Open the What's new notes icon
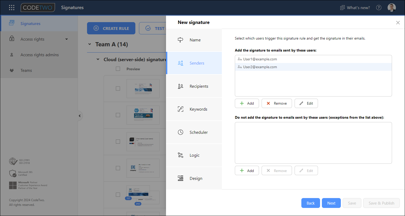Viewport: 405px width, 216px height. (342, 8)
